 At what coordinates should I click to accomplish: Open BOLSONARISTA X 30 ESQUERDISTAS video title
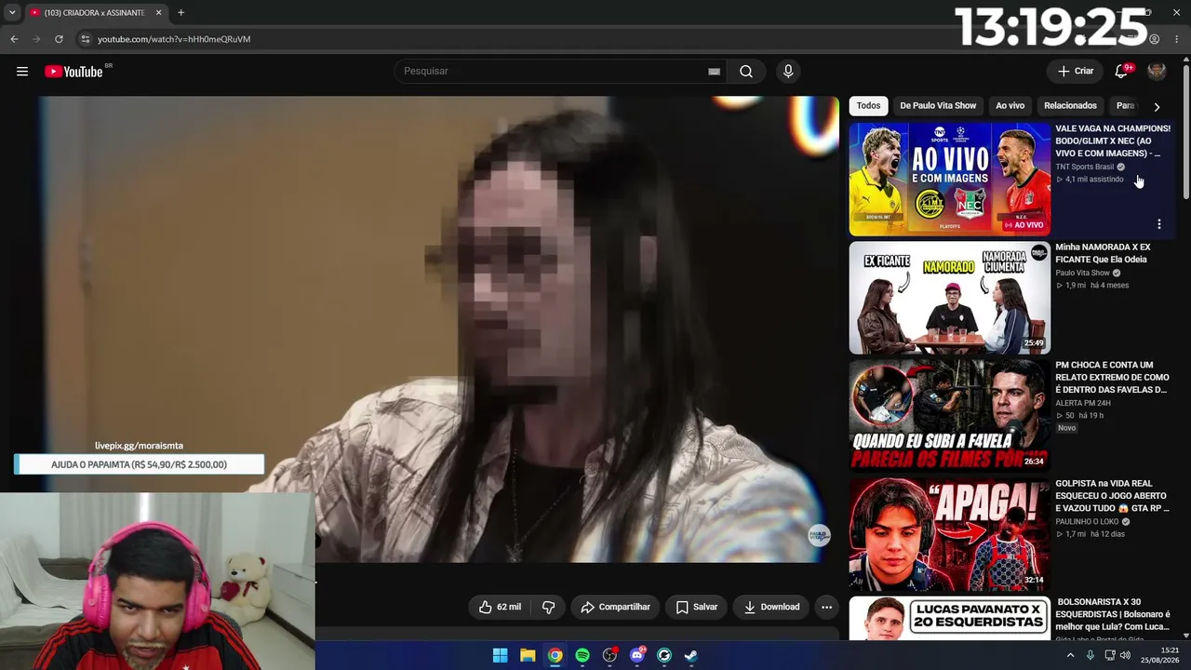(x=1113, y=614)
